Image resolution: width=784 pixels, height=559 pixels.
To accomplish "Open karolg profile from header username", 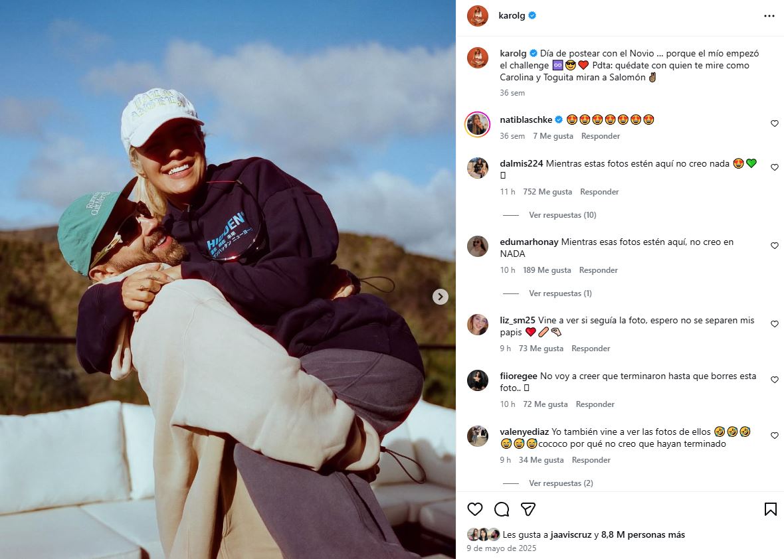I will 512,16.
